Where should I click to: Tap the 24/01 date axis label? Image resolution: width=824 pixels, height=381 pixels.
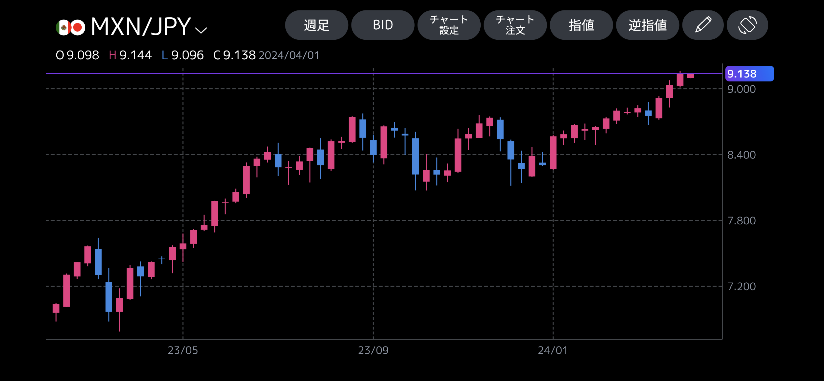point(553,350)
